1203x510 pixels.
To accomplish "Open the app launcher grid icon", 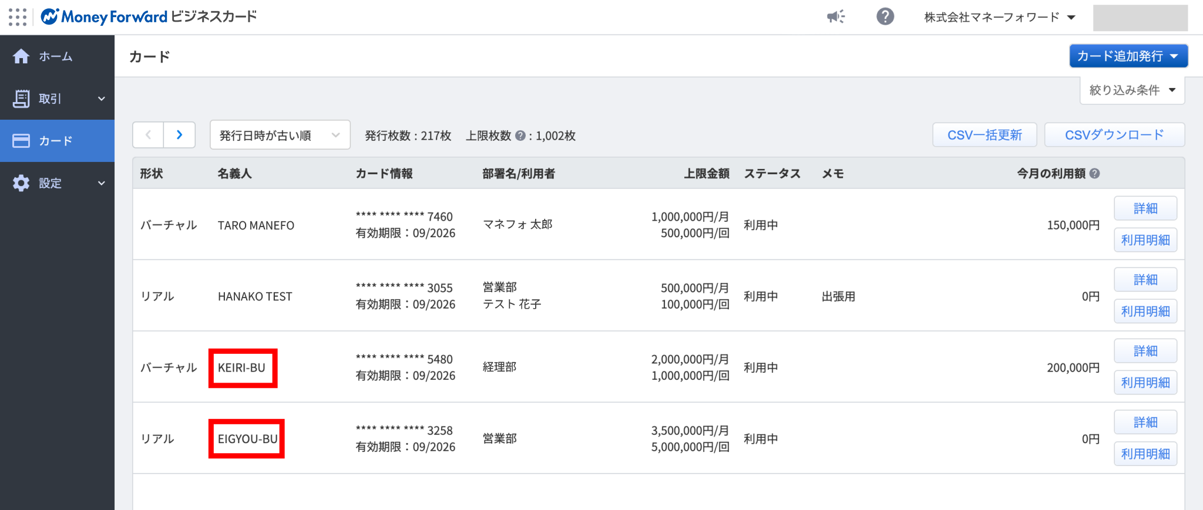I will pos(18,17).
